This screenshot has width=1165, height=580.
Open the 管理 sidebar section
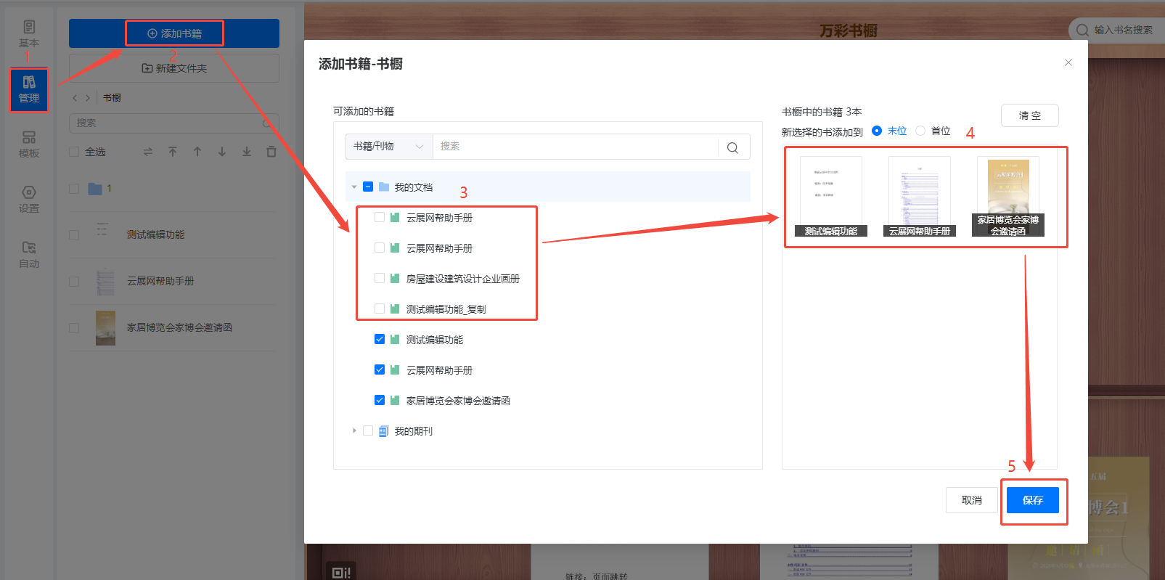[29, 89]
